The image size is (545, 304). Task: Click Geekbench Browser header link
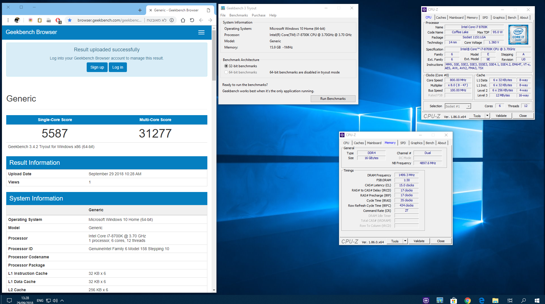click(x=31, y=32)
